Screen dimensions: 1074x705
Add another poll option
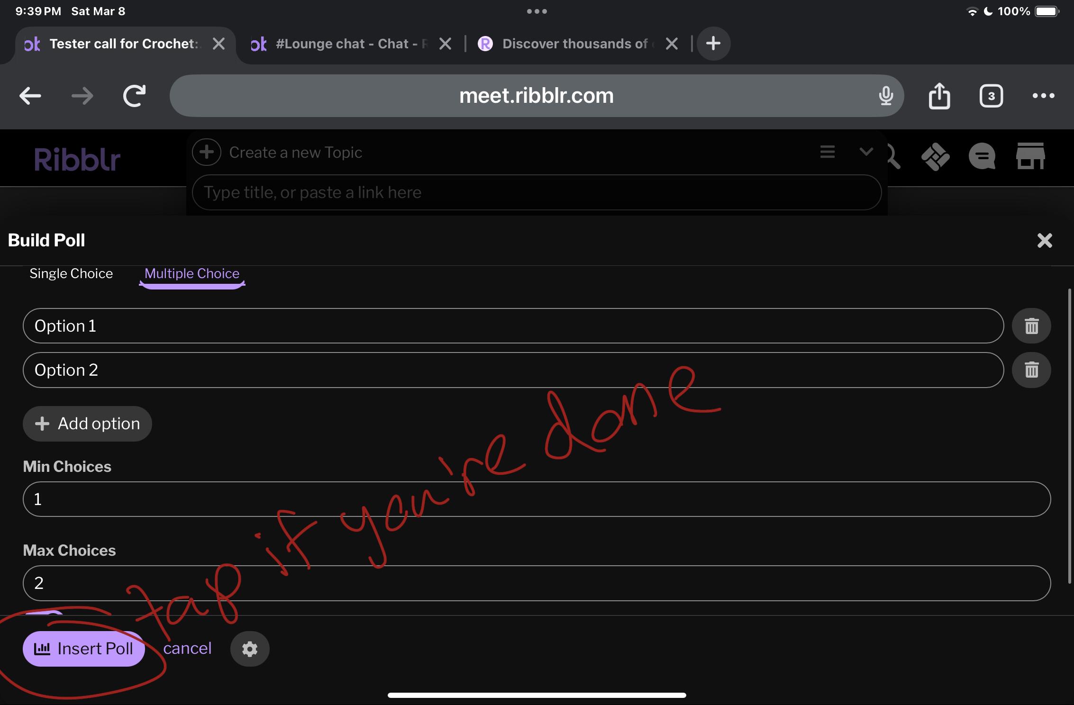click(x=87, y=424)
